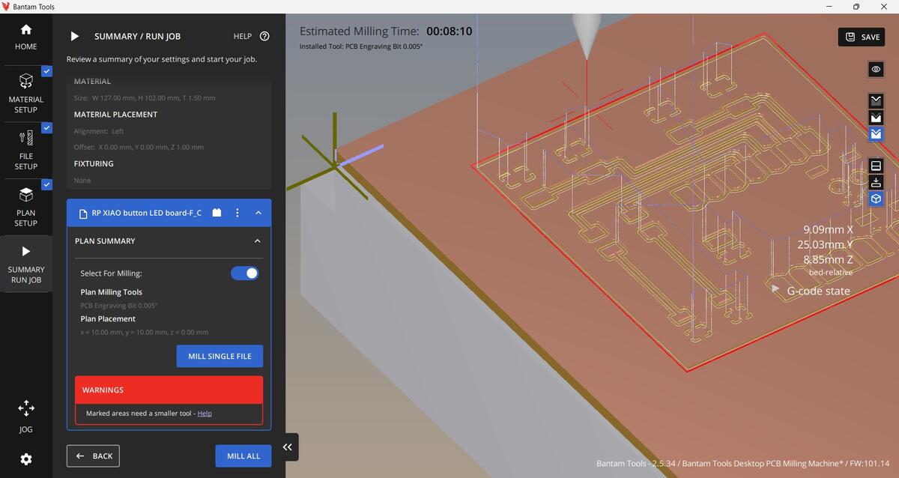This screenshot has width=899, height=478.
Task: Click the Fixturing heading
Action: coord(94,163)
